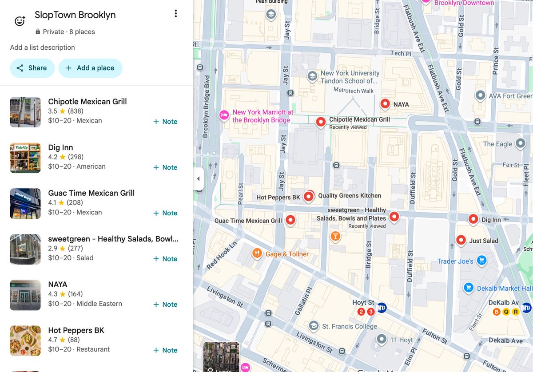Click the orange cocktail bar marker
Viewport: 533px width, 372px height.
pyautogui.click(x=335, y=236)
